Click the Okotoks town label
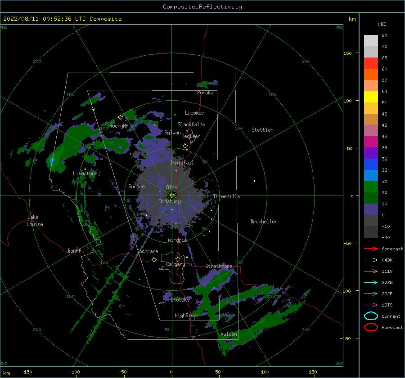 click(x=180, y=299)
